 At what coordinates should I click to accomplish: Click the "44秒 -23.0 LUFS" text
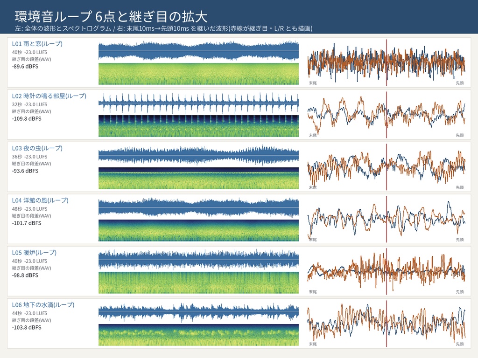pos(29,313)
